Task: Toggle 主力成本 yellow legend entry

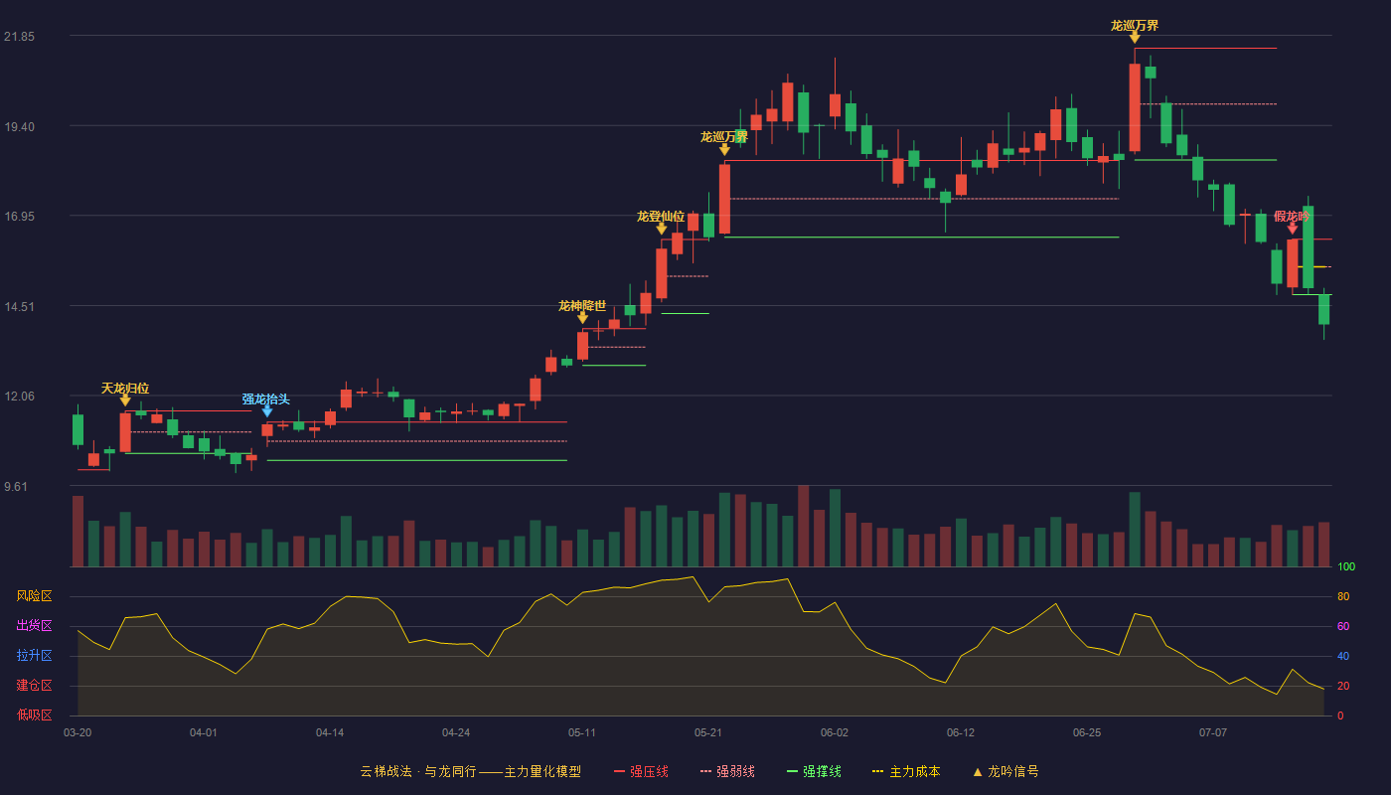Action: click(x=905, y=771)
